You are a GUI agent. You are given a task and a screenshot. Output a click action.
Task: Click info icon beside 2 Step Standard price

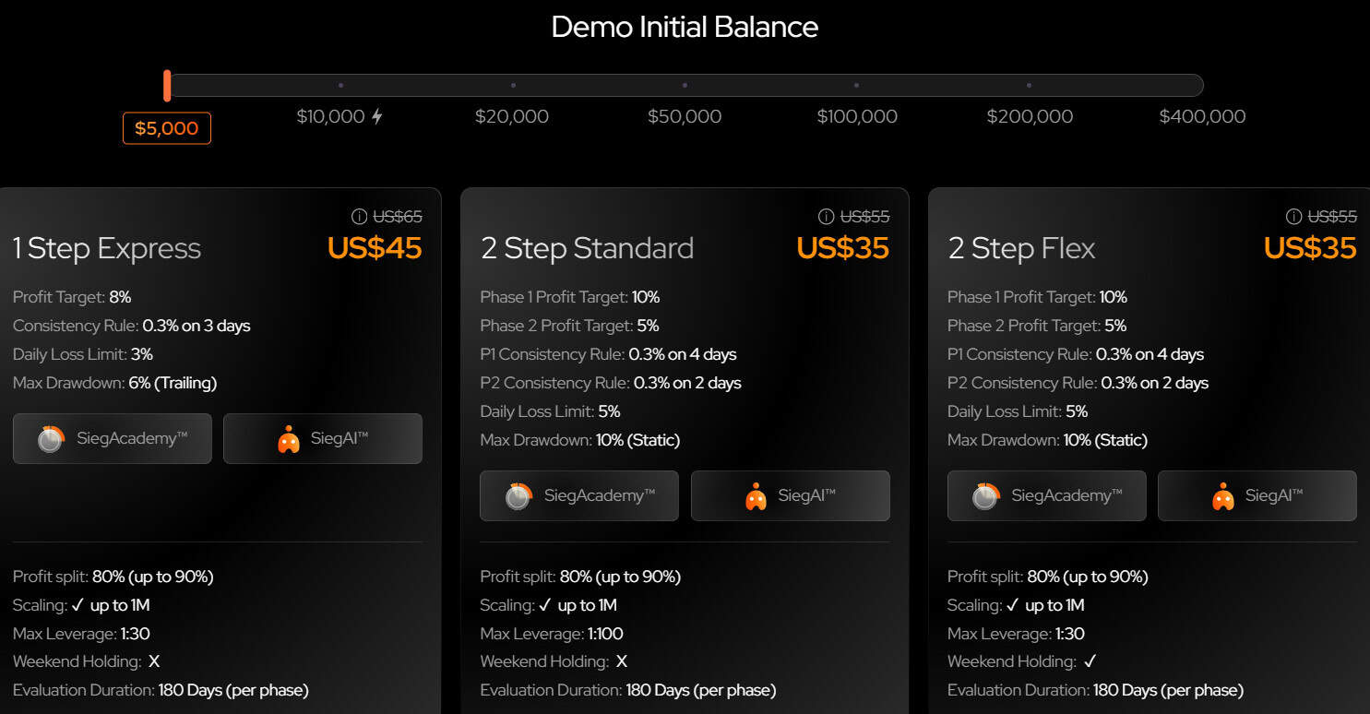pos(826,217)
